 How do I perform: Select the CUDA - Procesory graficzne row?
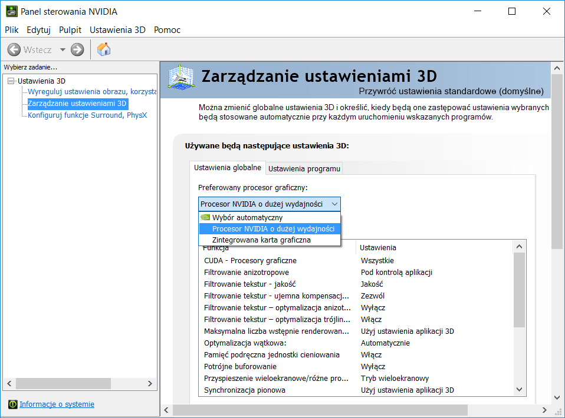[x=356, y=260]
